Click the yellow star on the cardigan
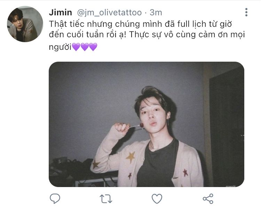This screenshot has width=261, height=209. click(130, 157)
